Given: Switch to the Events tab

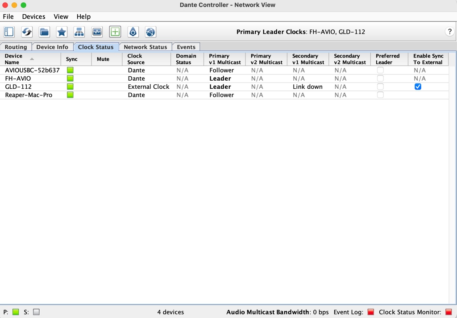Looking at the screenshot, I should coord(186,47).
